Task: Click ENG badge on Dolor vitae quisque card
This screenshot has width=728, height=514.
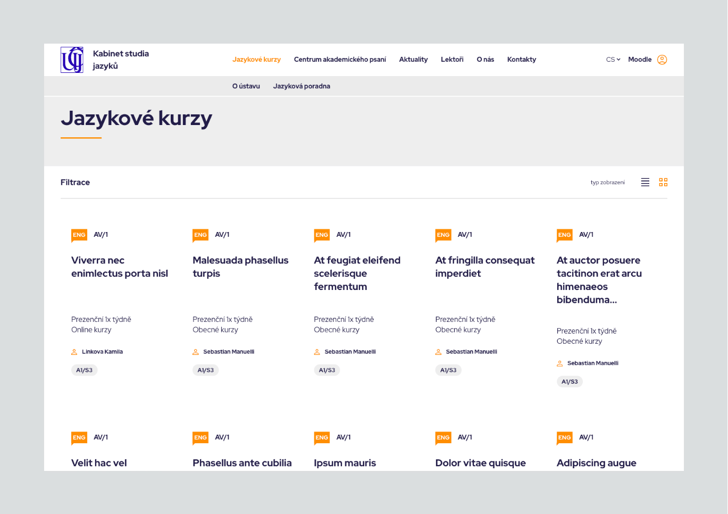Action: pos(443,438)
